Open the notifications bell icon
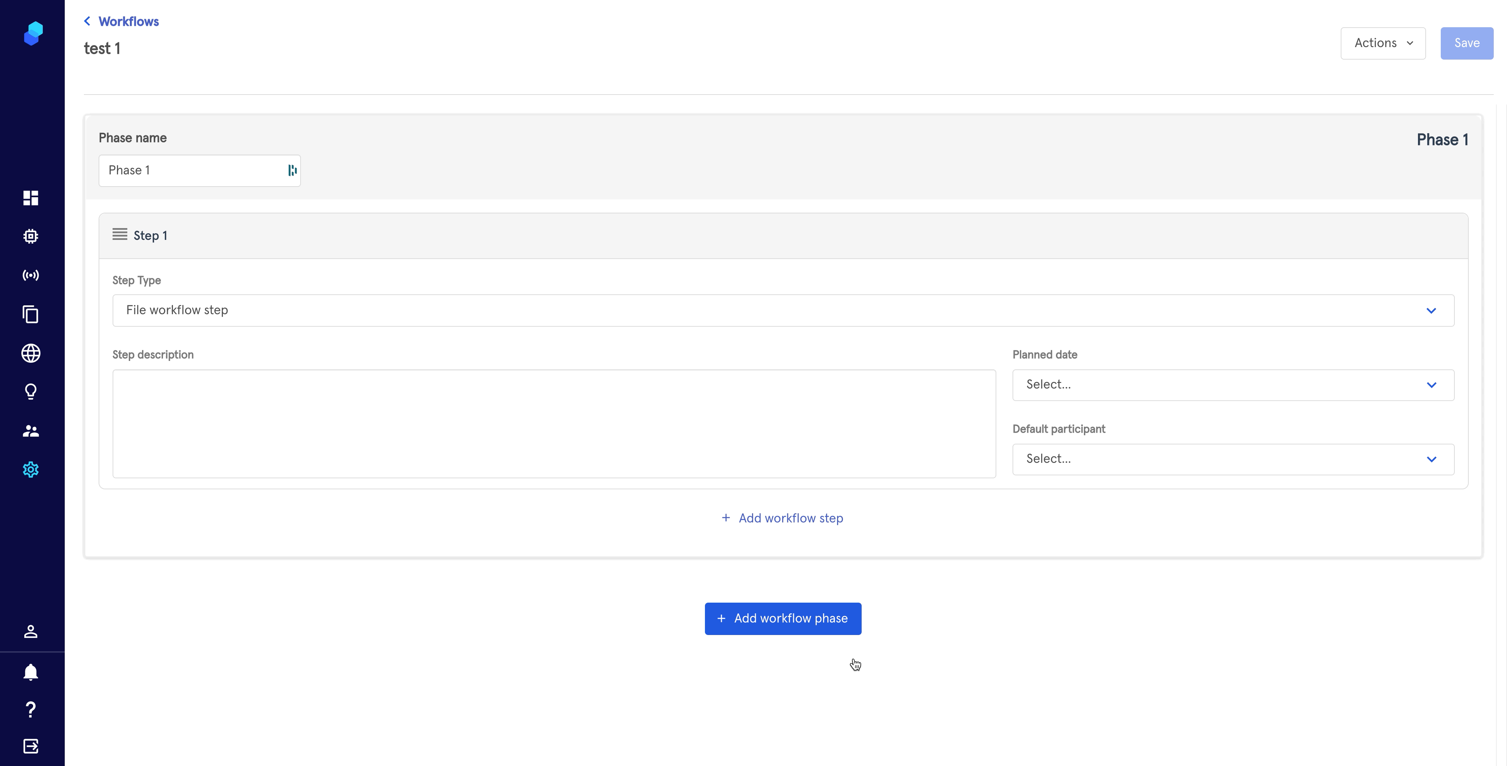The height and width of the screenshot is (766, 1507). coord(31,672)
